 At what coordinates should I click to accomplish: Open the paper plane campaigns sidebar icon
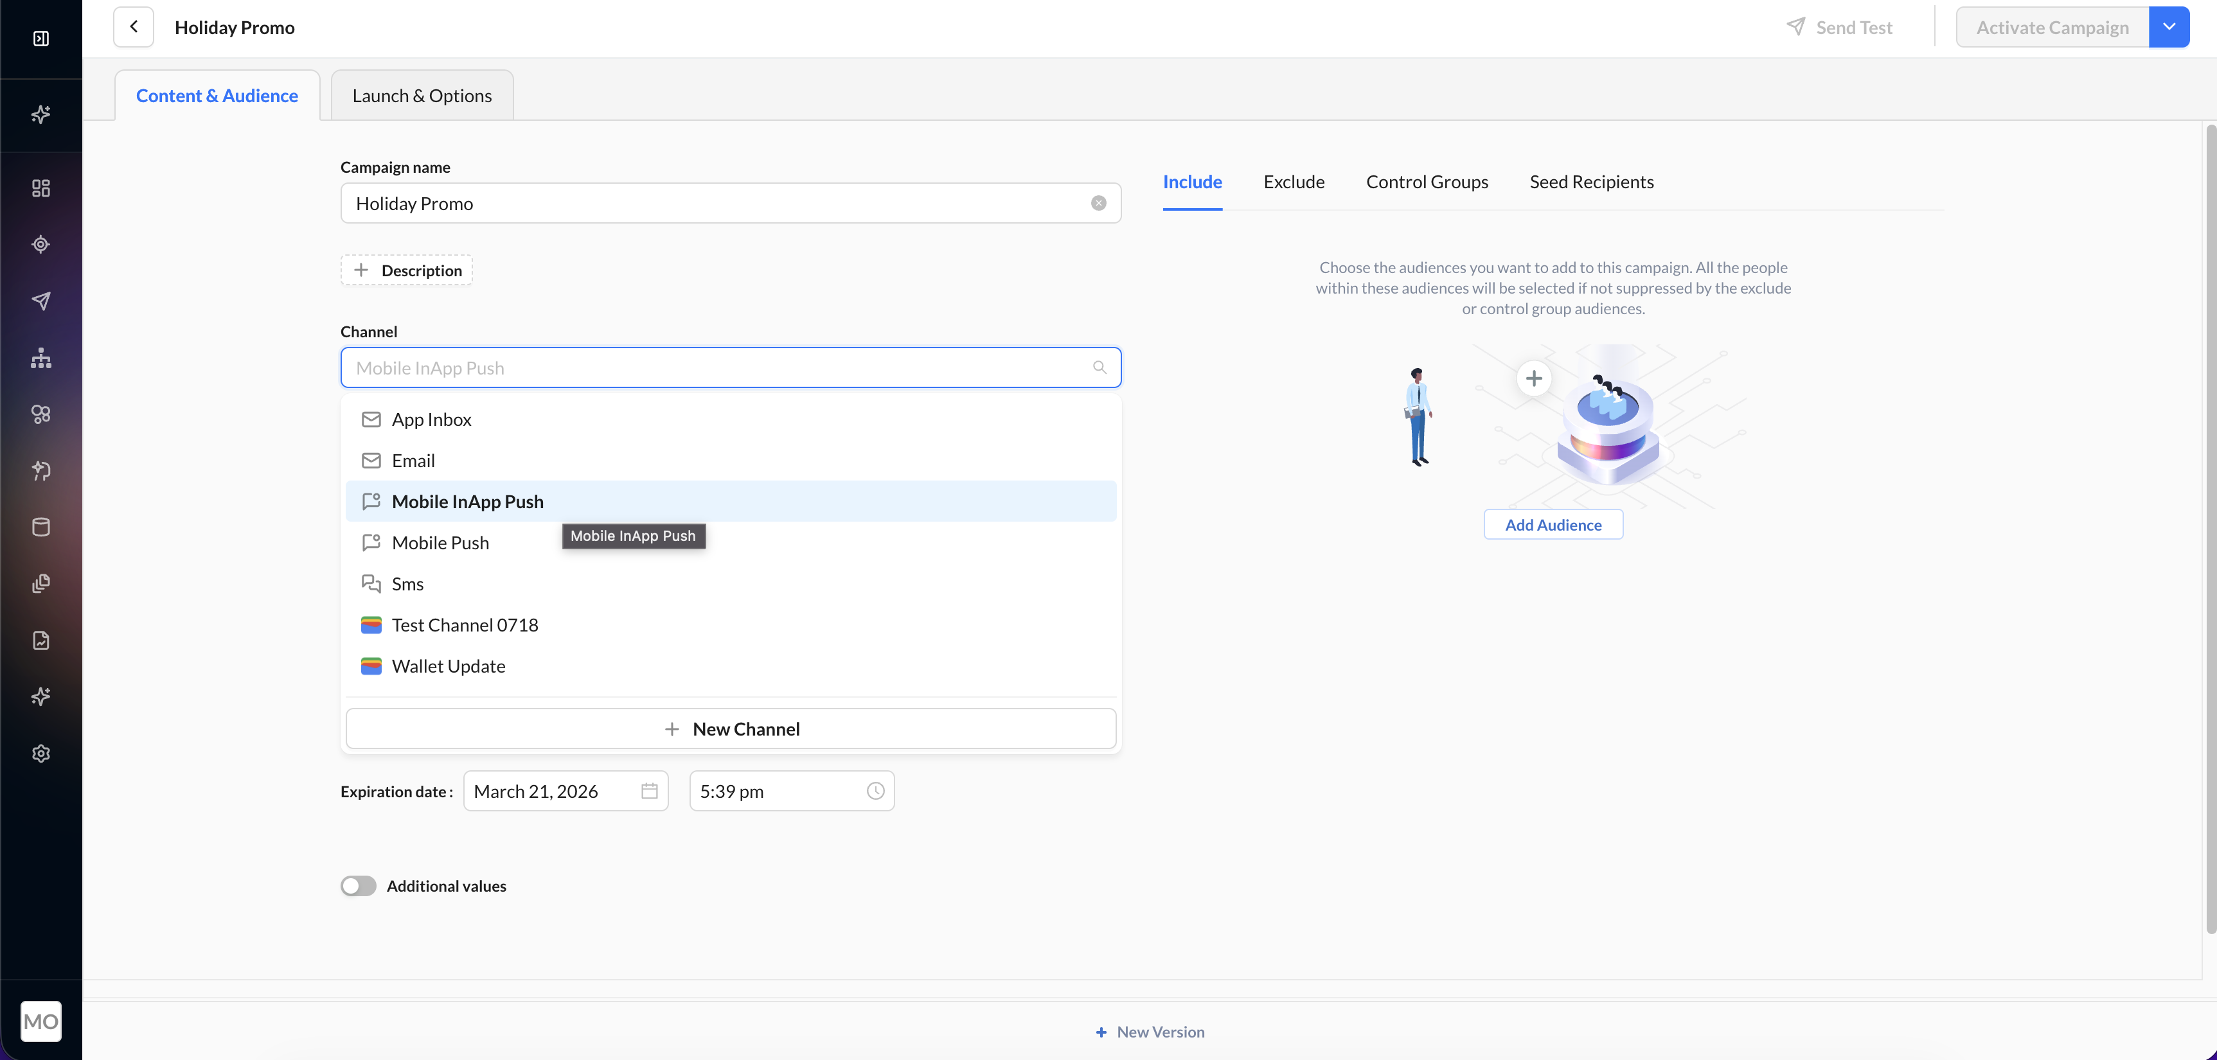[x=40, y=301]
